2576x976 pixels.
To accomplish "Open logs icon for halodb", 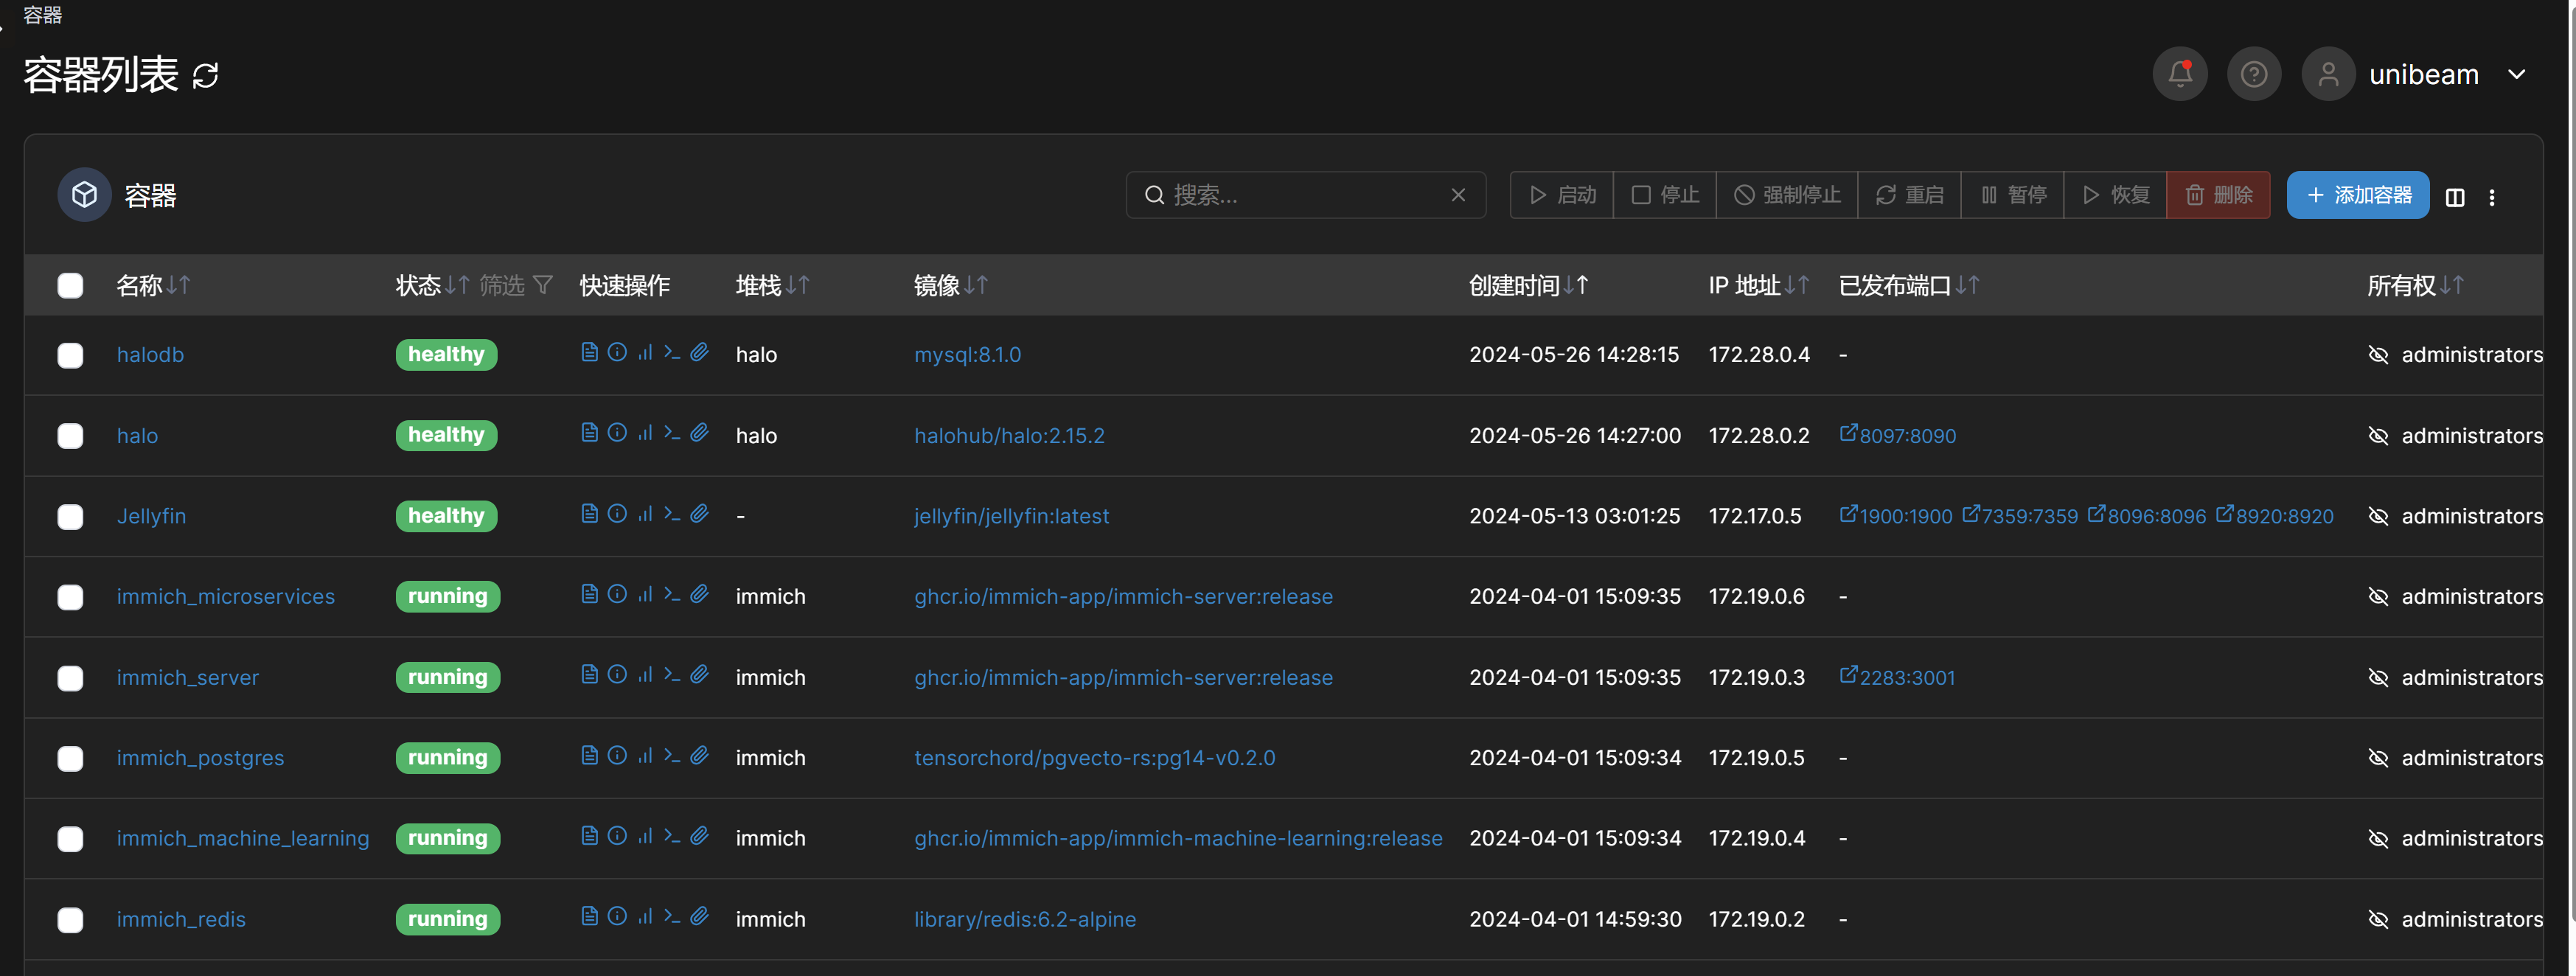I will pyautogui.click(x=589, y=352).
